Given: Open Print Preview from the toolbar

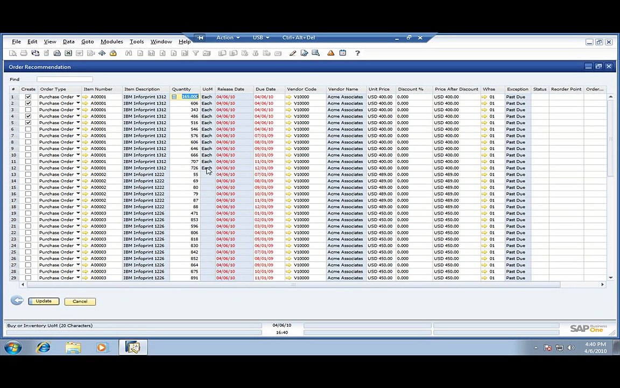Looking at the screenshot, I should point(13,53).
